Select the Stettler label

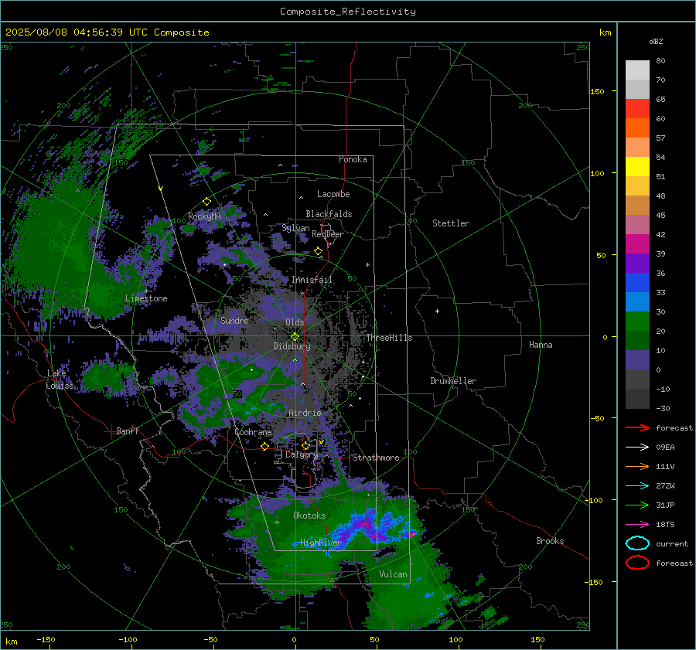pos(451,223)
